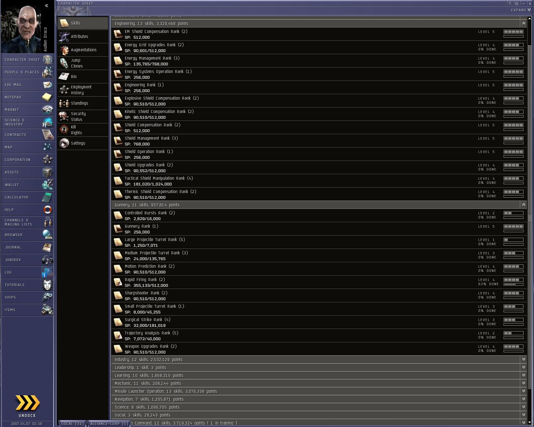Expand the Mechanic skill group
This screenshot has width=534, height=427.
[524, 383]
